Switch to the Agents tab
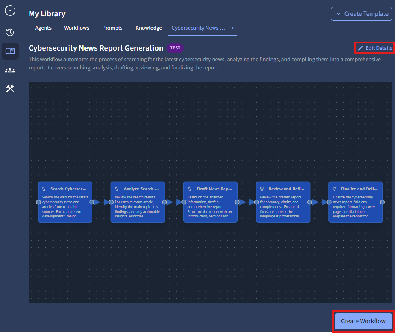 point(43,28)
